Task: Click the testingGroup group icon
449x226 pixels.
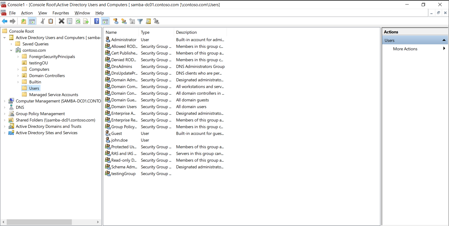Action: pyautogui.click(x=108, y=173)
